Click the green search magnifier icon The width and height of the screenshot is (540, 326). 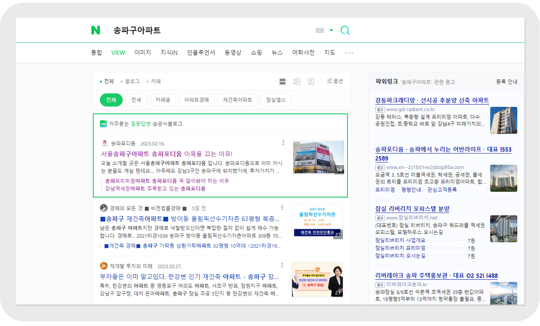345,31
